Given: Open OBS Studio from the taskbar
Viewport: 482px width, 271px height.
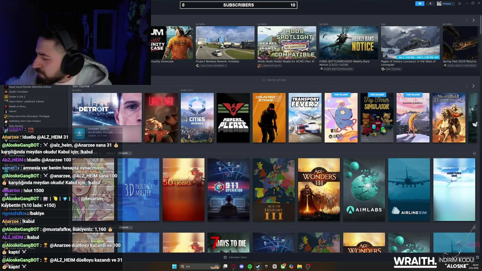Looking at the screenshot, I should click(x=308, y=266).
